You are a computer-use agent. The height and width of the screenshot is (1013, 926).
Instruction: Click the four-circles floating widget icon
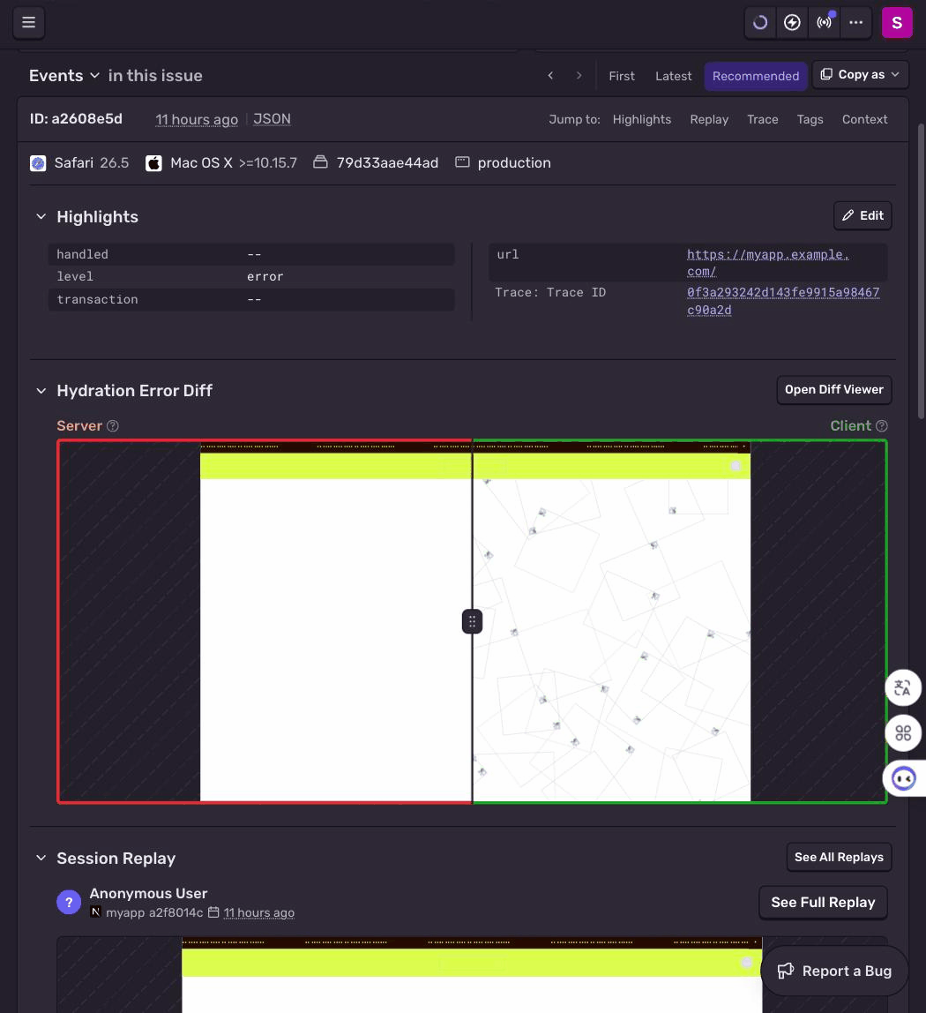(903, 733)
